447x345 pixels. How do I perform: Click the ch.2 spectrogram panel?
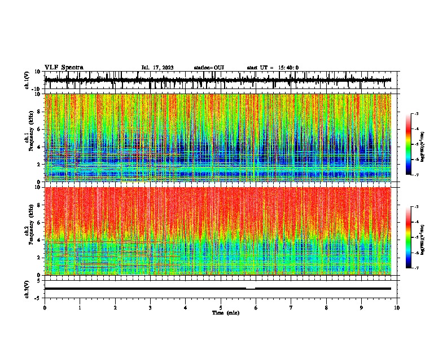point(218,231)
